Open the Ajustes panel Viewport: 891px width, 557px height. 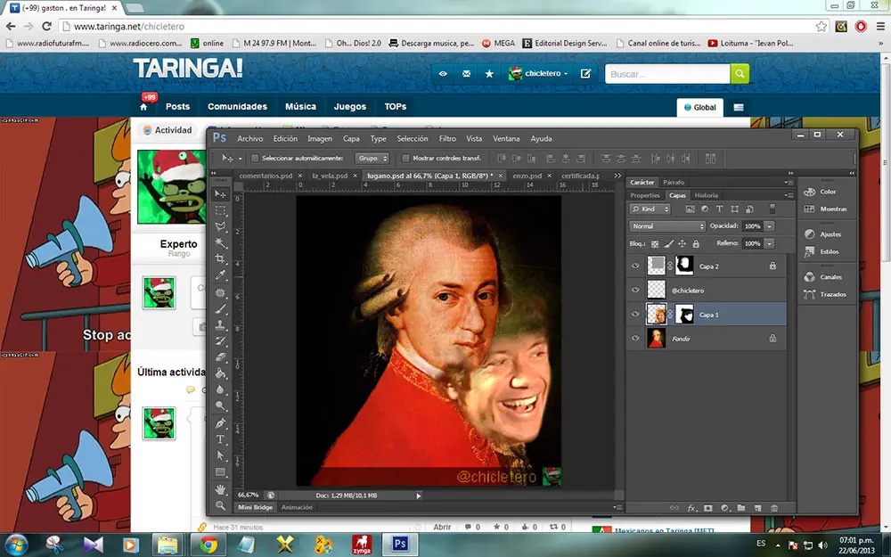824,234
